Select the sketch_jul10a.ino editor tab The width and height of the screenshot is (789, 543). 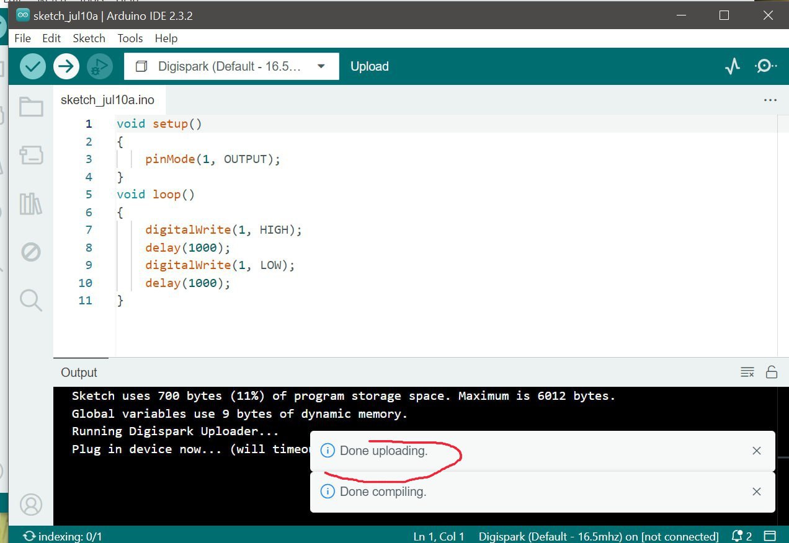pyautogui.click(x=108, y=100)
